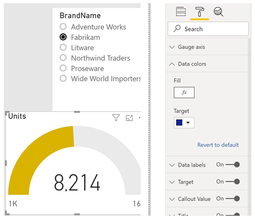
Task: Click the 1K gauge minimum label
Action: 13,204
